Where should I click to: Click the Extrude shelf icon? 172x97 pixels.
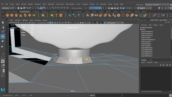pyautogui.click(x=110, y=15)
